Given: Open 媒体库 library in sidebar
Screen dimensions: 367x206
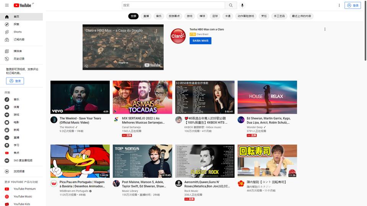Looking at the screenshot, I should (21, 51).
